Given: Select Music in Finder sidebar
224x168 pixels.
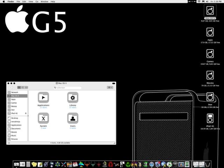Looking at the screenshot, I should [17, 135].
